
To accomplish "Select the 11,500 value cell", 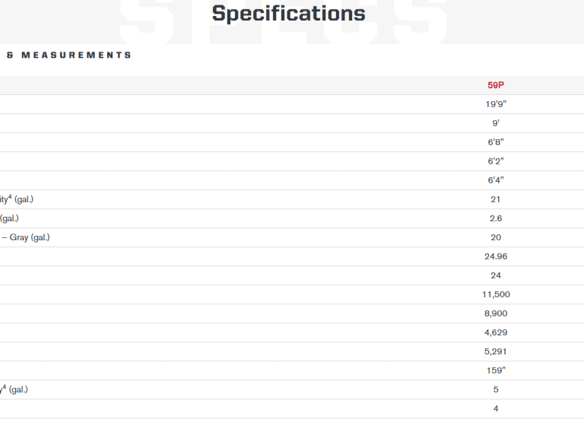I will point(496,294).
